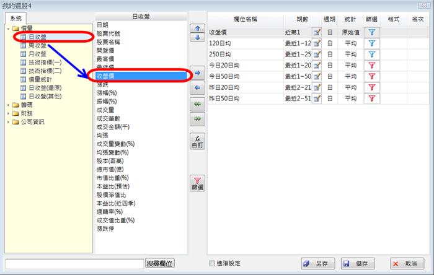Click the 取消 cancel button
434x275 pixels.
point(407,264)
